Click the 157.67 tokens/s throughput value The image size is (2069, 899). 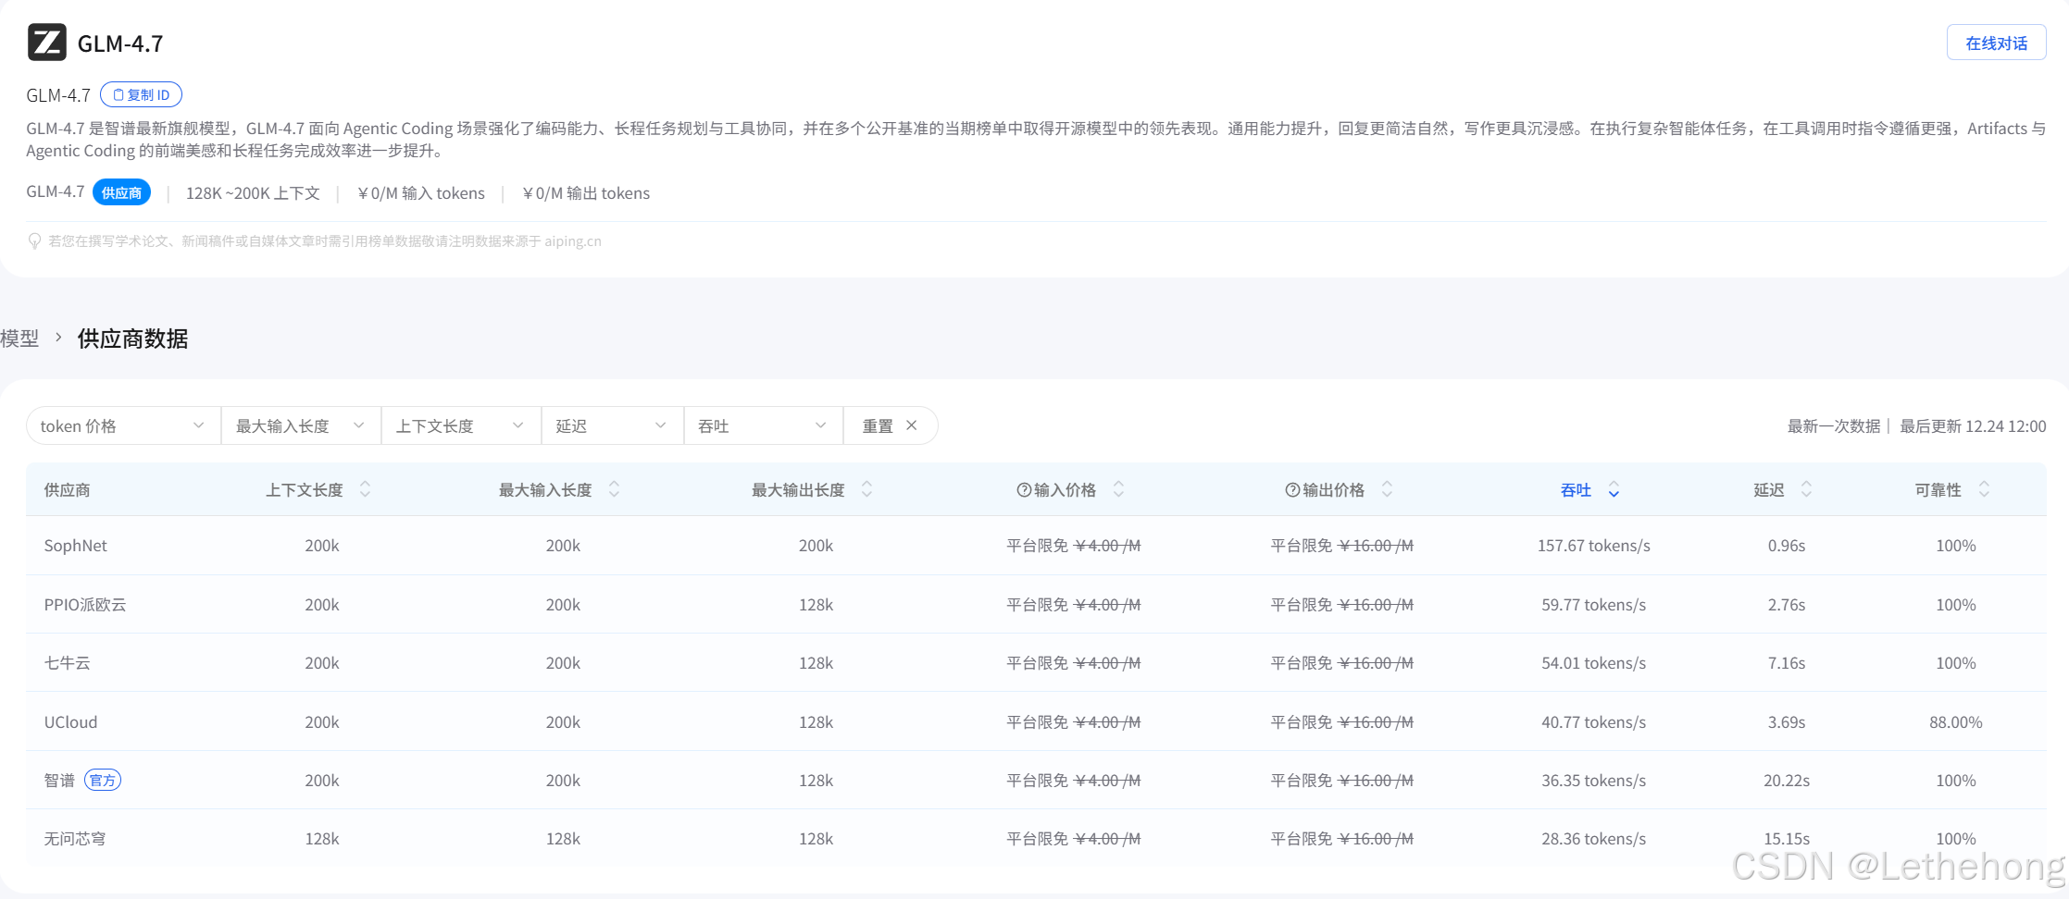1593,546
